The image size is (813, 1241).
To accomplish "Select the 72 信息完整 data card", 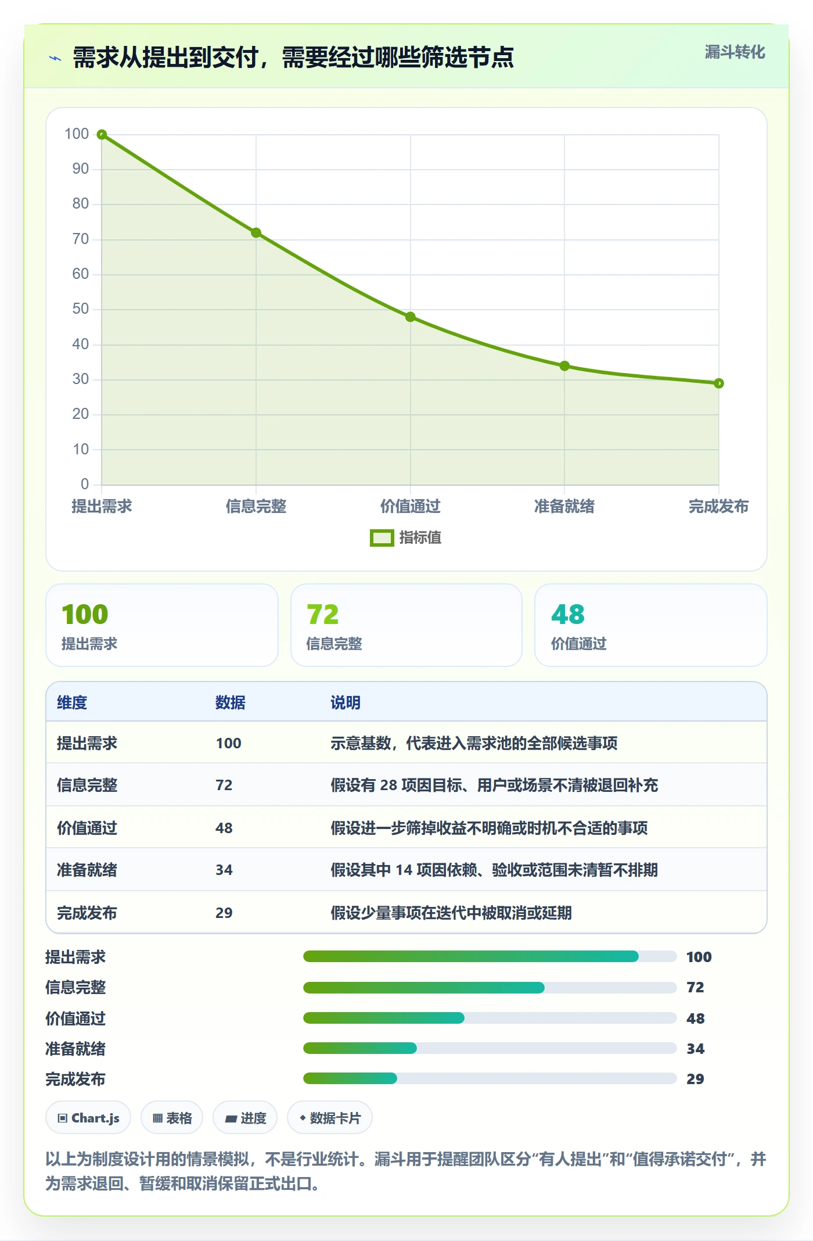I will [406, 625].
